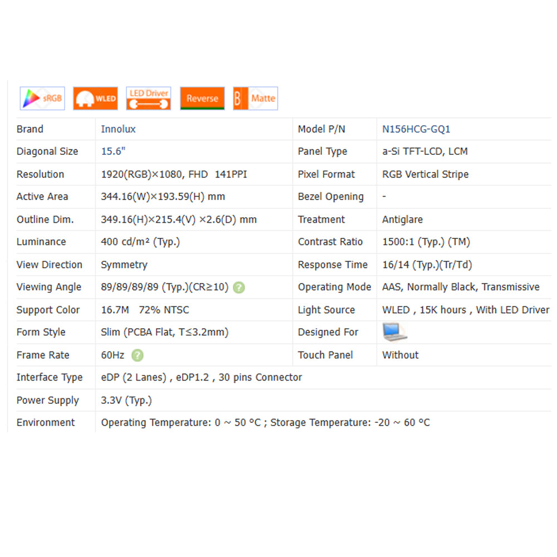Open the help icon beside Viewing Angle
Image resolution: width=557 pixels, height=557 pixels.
point(239,287)
